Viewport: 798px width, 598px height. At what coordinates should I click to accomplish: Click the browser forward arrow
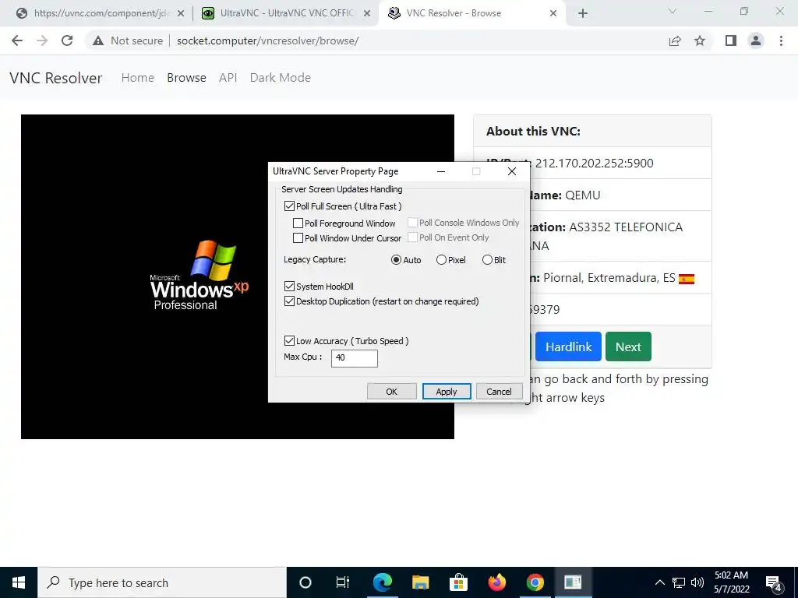pos(42,40)
